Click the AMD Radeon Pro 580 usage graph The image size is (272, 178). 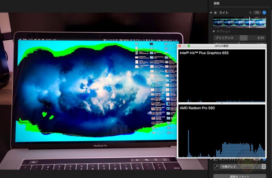(222, 131)
